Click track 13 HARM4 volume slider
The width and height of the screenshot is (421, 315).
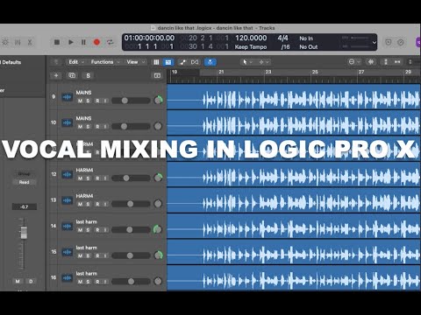tap(131, 204)
